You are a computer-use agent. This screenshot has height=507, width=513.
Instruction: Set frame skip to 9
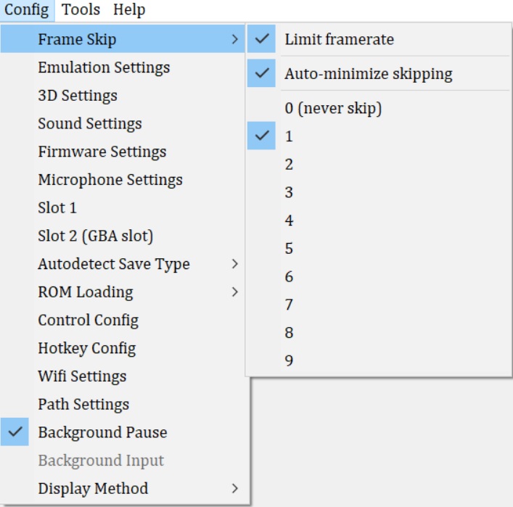(290, 360)
